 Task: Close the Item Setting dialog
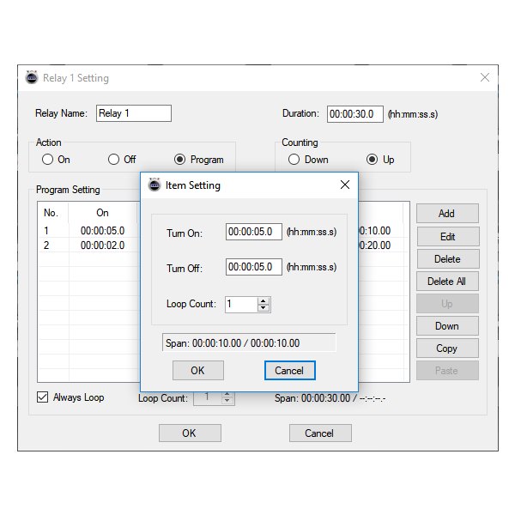[345, 185]
